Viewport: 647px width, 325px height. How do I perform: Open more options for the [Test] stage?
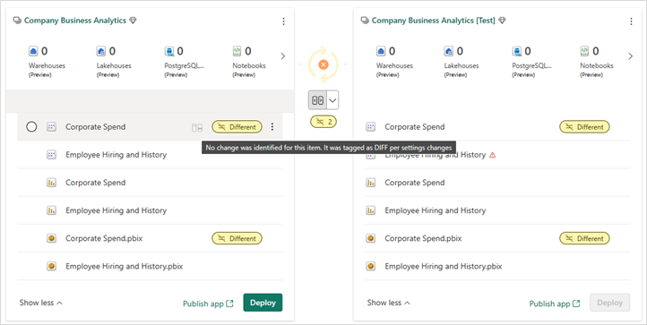point(631,21)
